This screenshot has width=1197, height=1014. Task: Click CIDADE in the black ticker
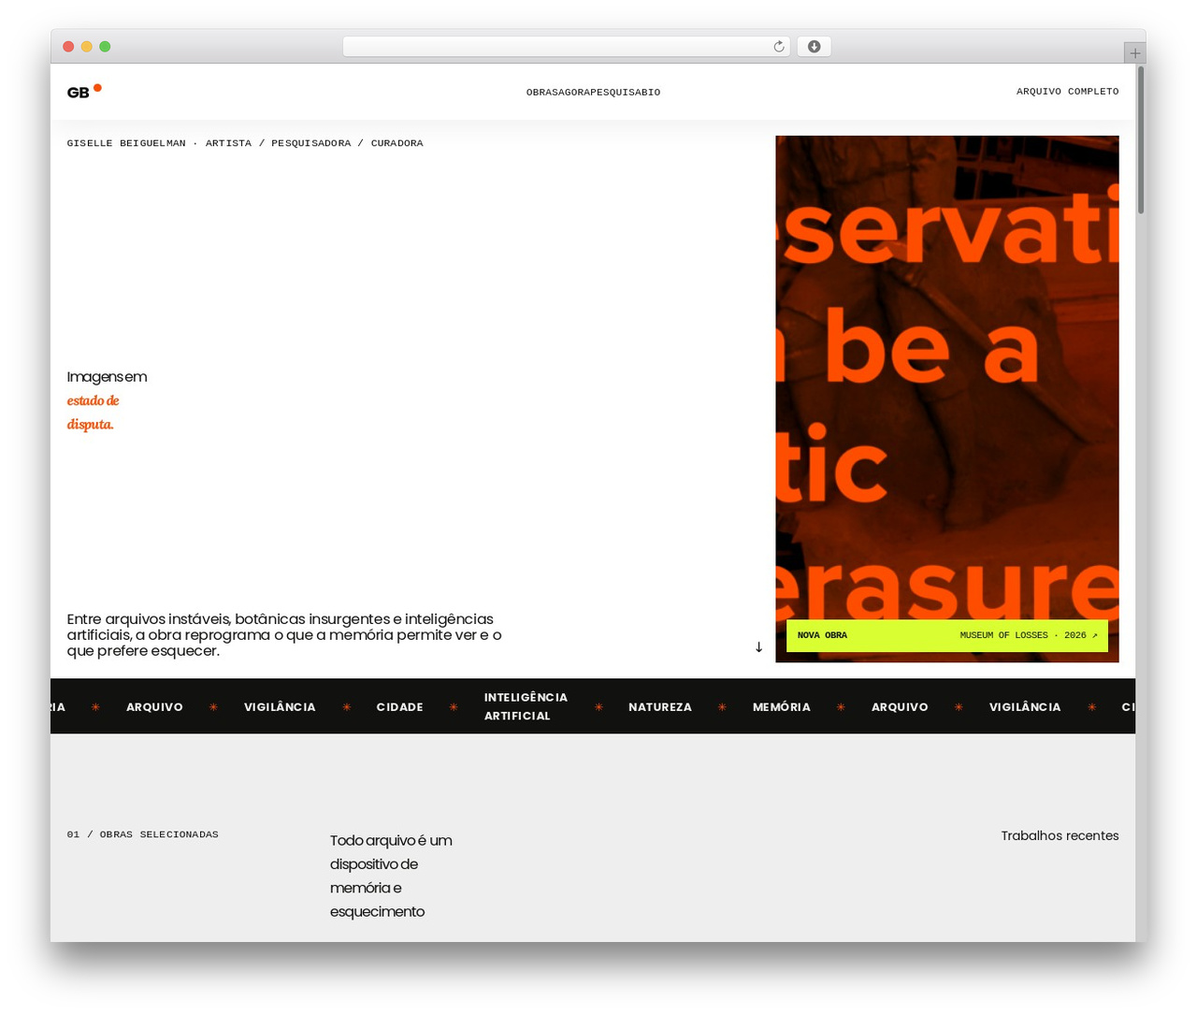click(x=400, y=707)
